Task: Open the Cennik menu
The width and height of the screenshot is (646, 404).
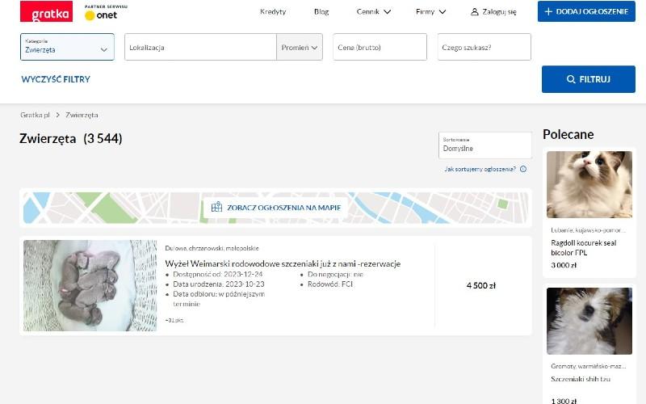Action: pos(374,11)
